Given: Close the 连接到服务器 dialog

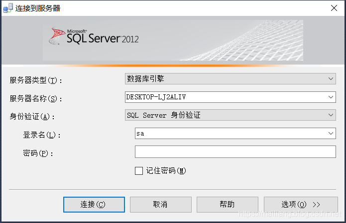Looking at the screenshot, I should click(334, 8).
